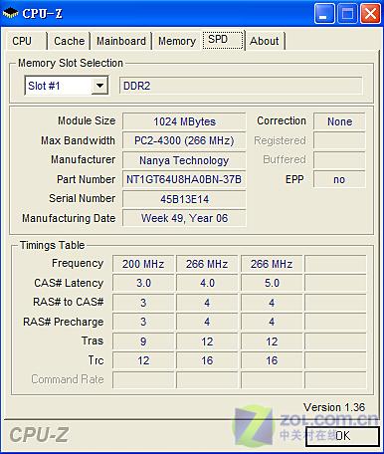
Task: Select part number NT1GT64U8HA0BN-37B
Action: click(184, 179)
